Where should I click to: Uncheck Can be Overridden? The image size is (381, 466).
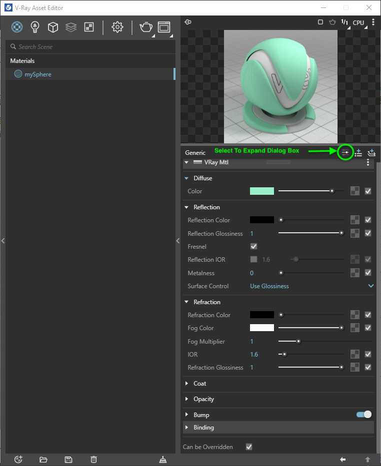tap(249, 447)
